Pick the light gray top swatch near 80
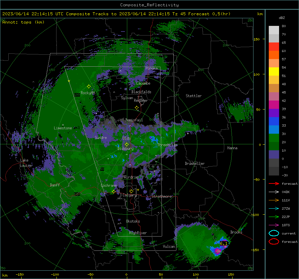 point(274,30)
